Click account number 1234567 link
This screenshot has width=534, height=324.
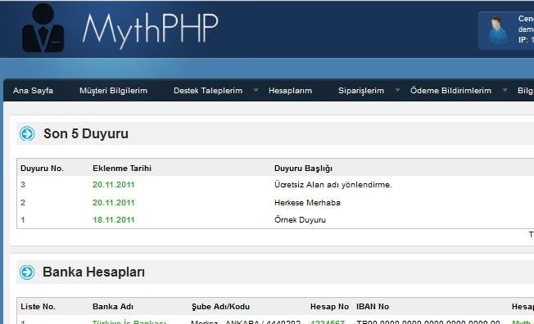[328, 322]
